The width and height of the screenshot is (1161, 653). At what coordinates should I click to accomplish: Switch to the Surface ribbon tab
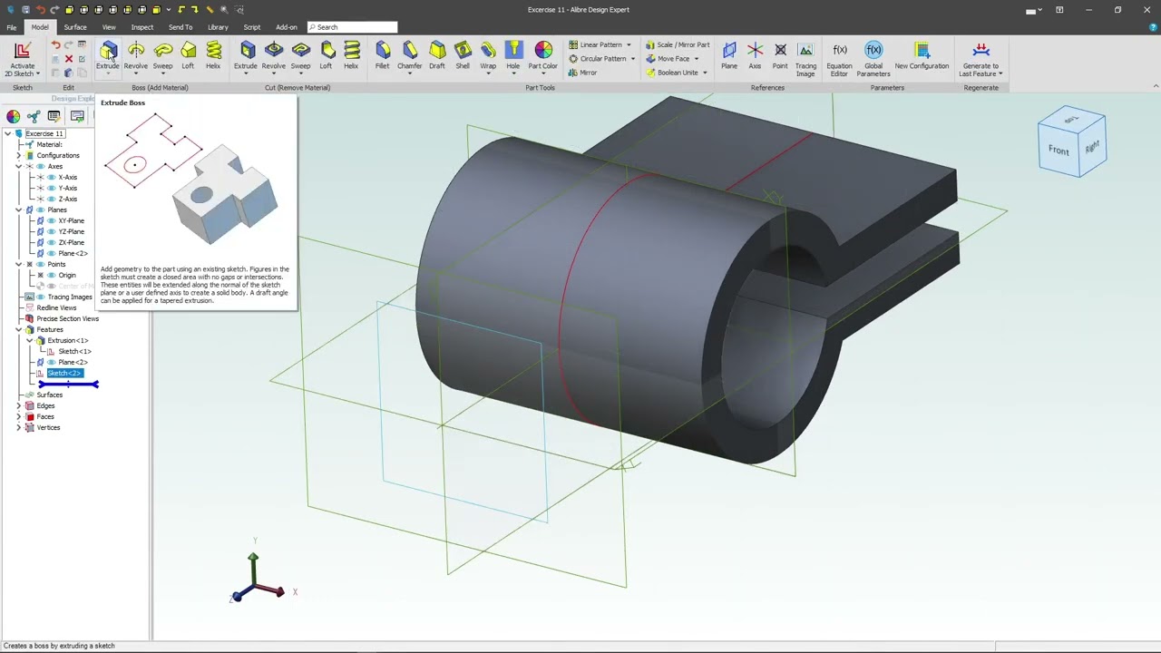coord(75,27)
